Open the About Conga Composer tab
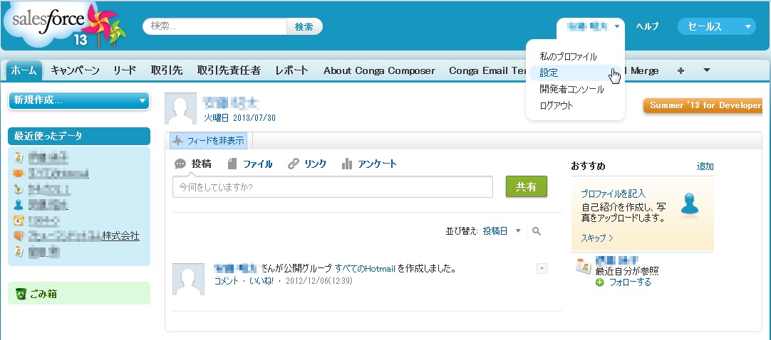Screen dimensions: 771x340 379,70
